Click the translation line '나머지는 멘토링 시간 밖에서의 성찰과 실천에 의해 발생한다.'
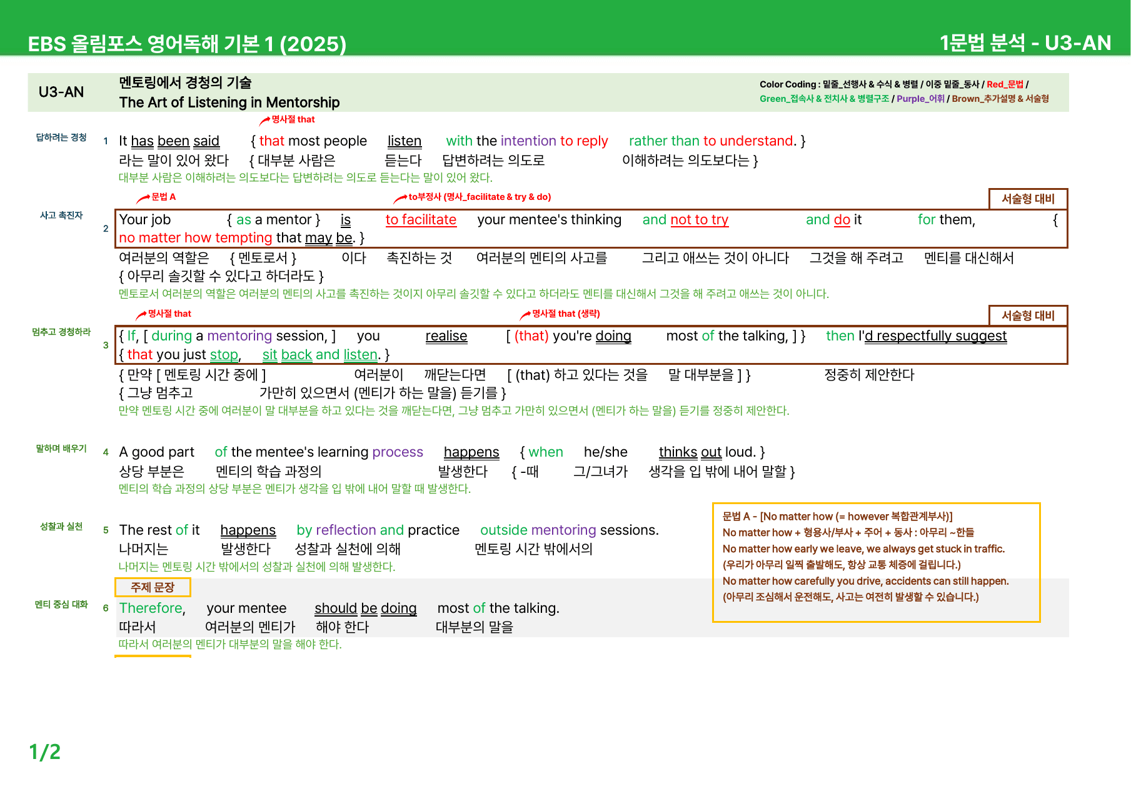The height and width of the screenshot is (799, 1131). [x=257, y=567]
